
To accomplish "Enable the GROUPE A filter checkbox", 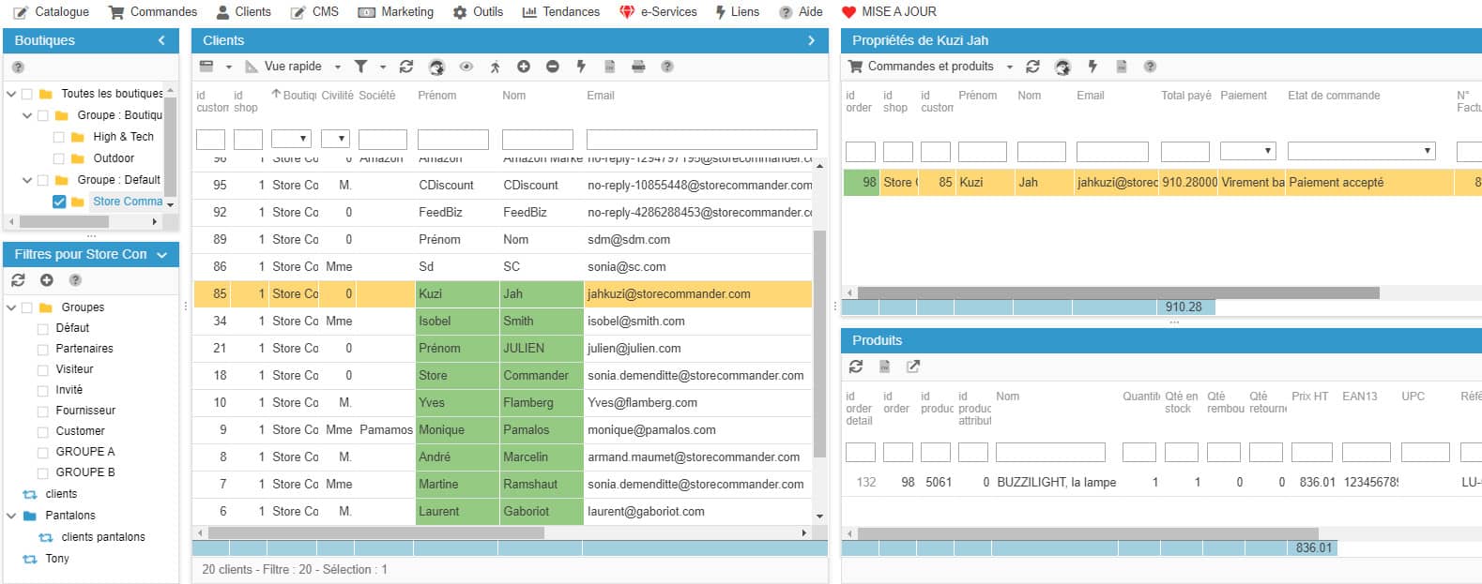I will pos(43,453).
